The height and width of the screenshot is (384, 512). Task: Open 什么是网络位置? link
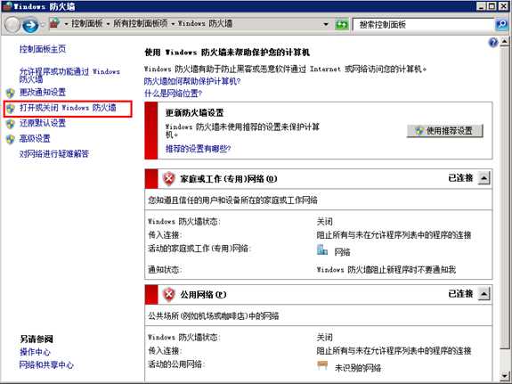173,94
